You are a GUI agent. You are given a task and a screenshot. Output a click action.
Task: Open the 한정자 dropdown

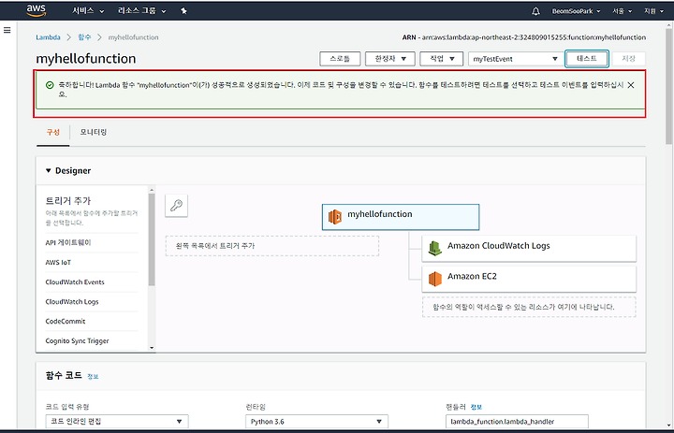point(390,59)
